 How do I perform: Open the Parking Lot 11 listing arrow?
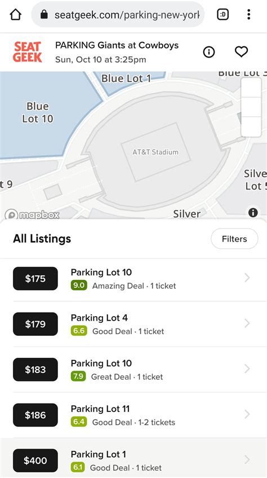click(x=247, y=414)
